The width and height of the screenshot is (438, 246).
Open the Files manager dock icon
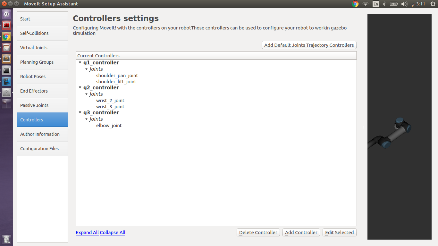[x=6, y=48]
